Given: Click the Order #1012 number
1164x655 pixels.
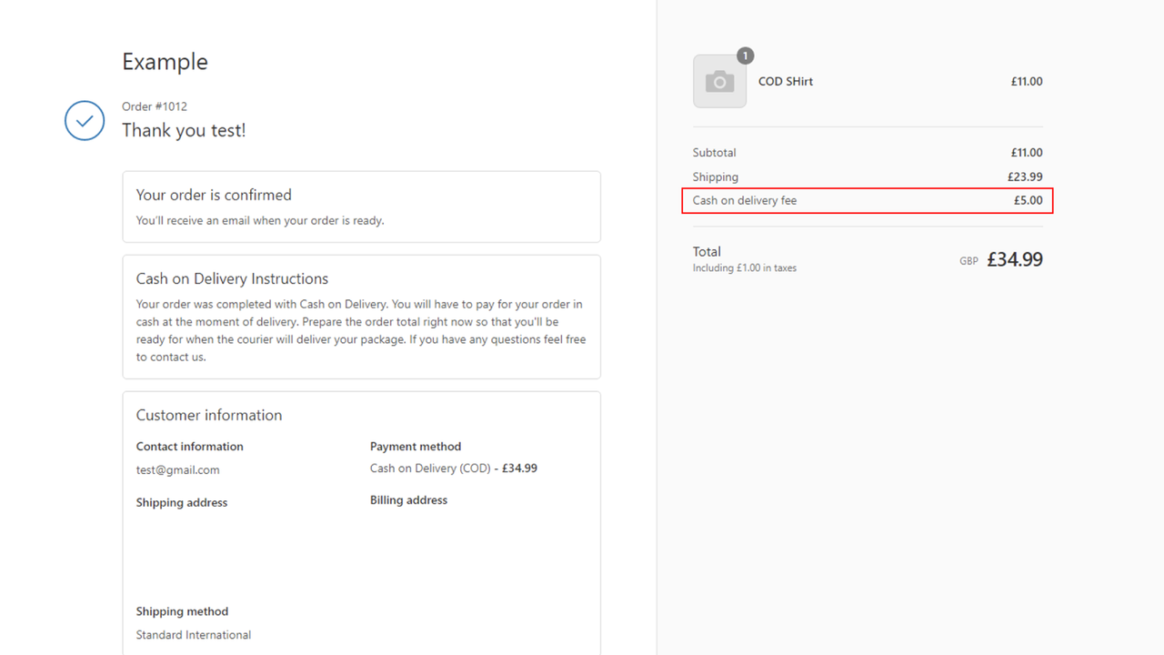Looking at the screenshot, I should point(155,106).
